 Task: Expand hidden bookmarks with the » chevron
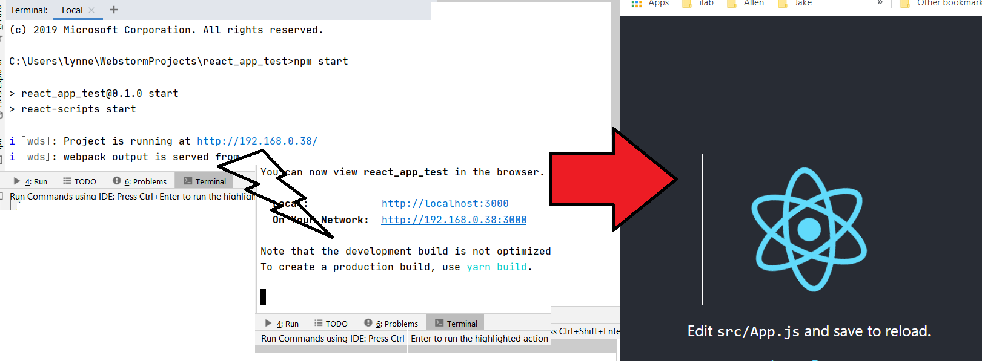click(x=880, y=3)
